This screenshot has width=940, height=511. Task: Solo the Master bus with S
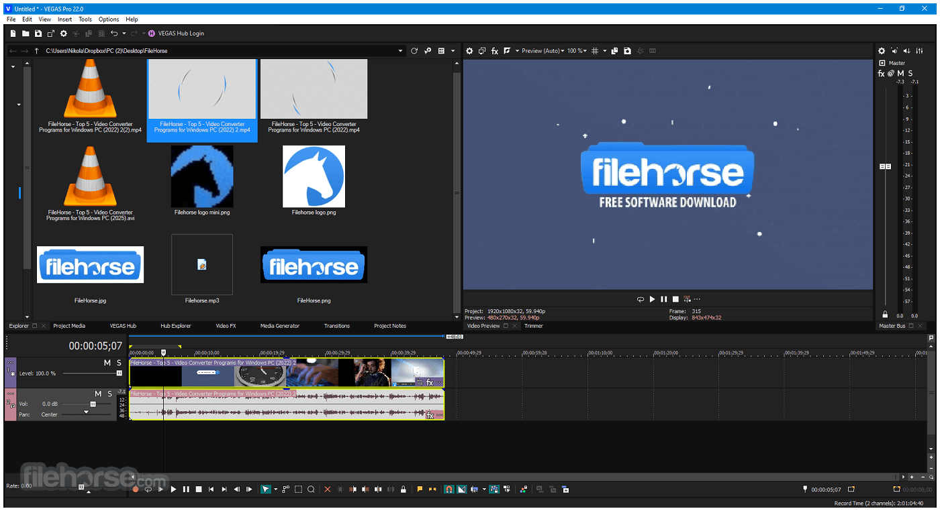tap(910, 73)
